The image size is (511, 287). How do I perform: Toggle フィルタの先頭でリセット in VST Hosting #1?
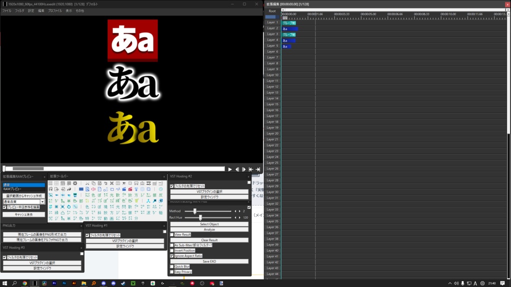click(87, 235)
